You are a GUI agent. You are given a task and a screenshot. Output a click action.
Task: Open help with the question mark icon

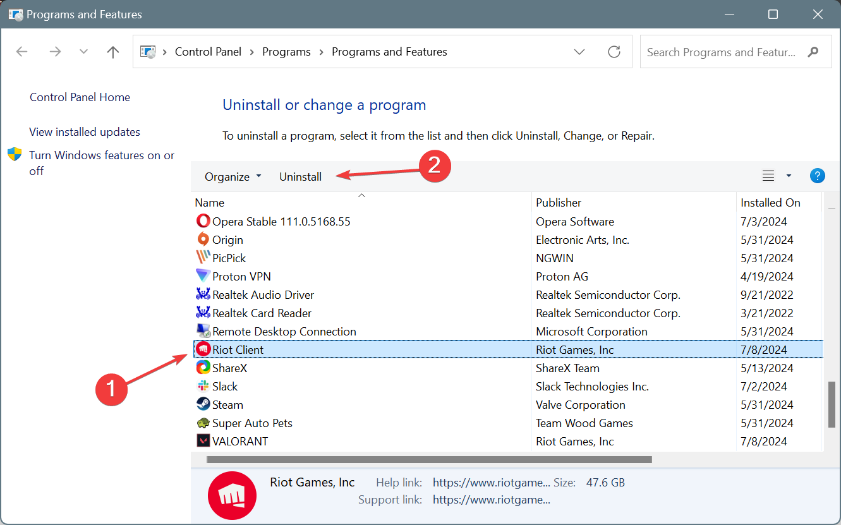tap(817, 176)
